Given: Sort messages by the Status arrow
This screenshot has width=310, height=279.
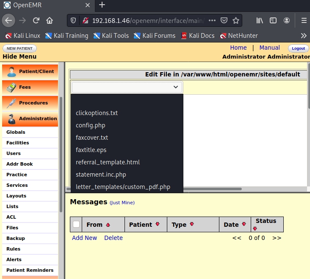Looking at the screenshot, I should click(x=255, y=228).
